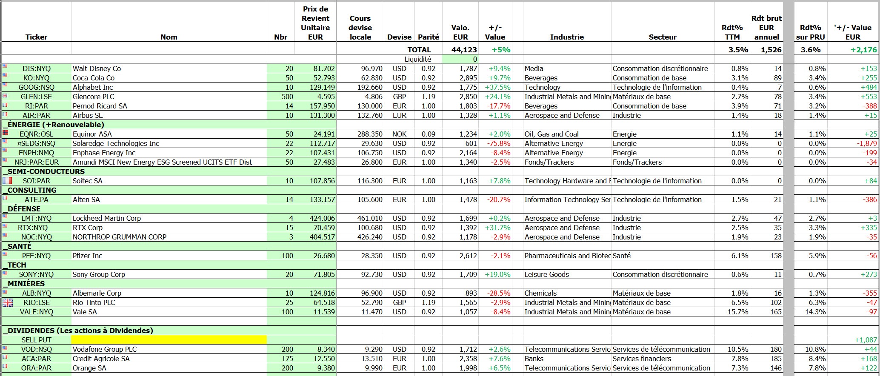Image resolution: width=880 pixels, height=376 pixels.
Task: Click the French flag icon beside SOI:PAR
Action: (x=7, y=181)
